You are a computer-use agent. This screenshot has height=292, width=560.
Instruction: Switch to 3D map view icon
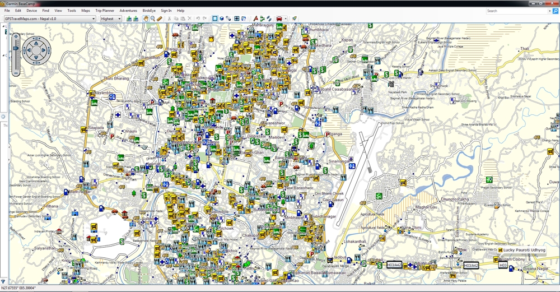coord(221,18)
